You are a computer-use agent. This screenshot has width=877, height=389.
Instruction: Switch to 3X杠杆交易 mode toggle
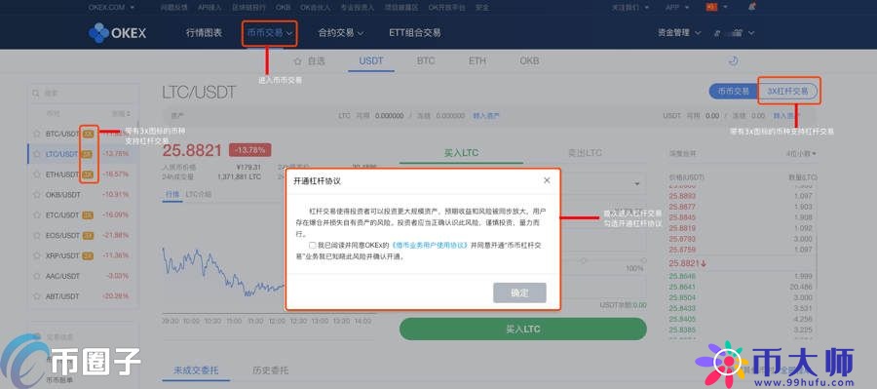pyautogui.click(x=787, y=92)
